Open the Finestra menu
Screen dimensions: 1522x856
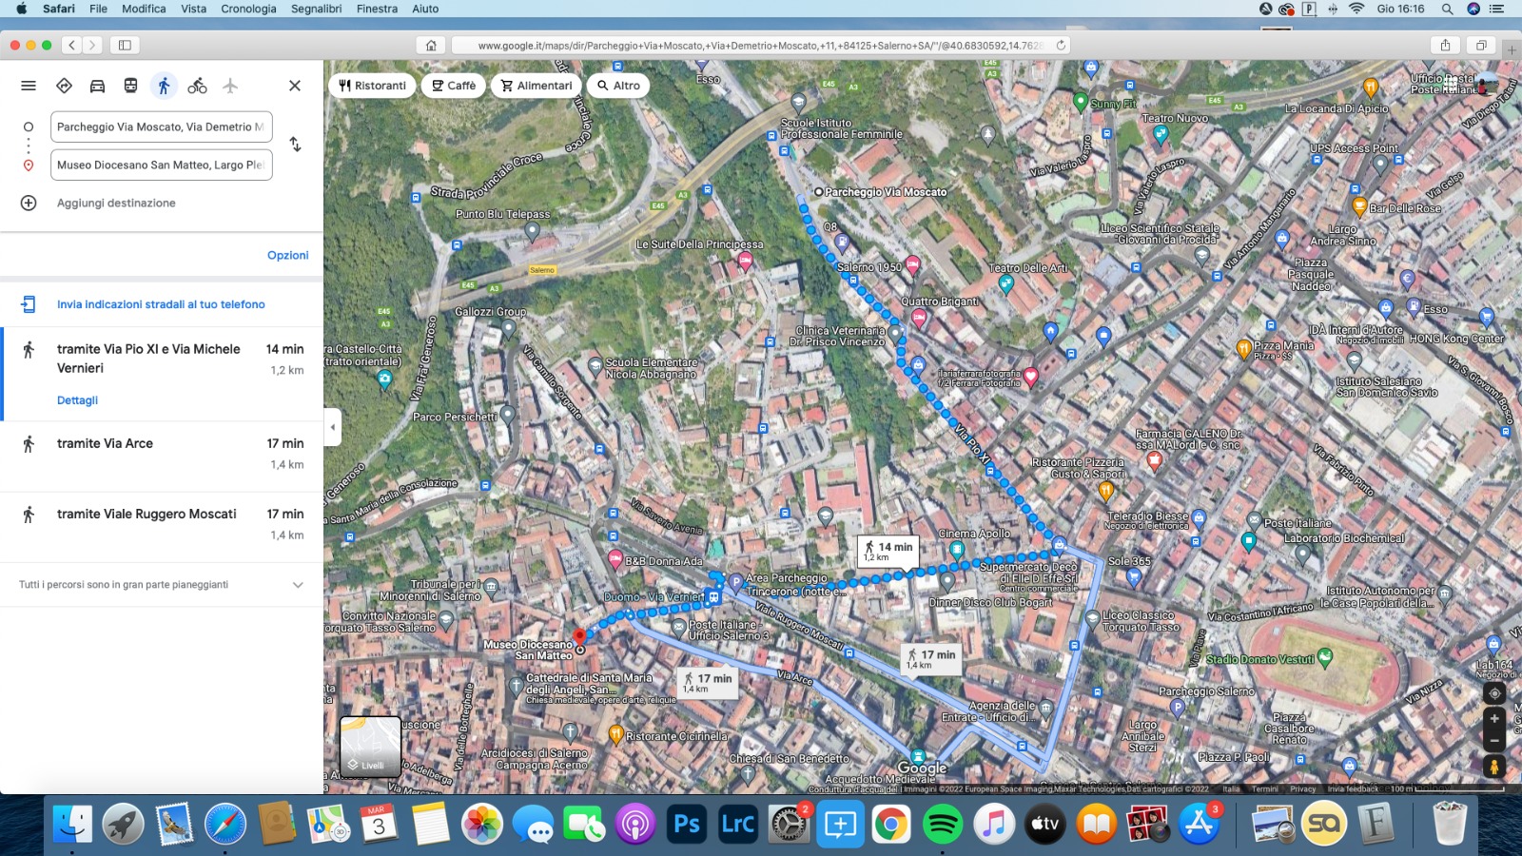click(x=377, y=9)
